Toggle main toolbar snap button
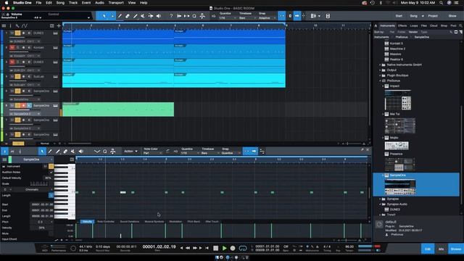Screen dimensions: 464x261 (x=282, y=16)
